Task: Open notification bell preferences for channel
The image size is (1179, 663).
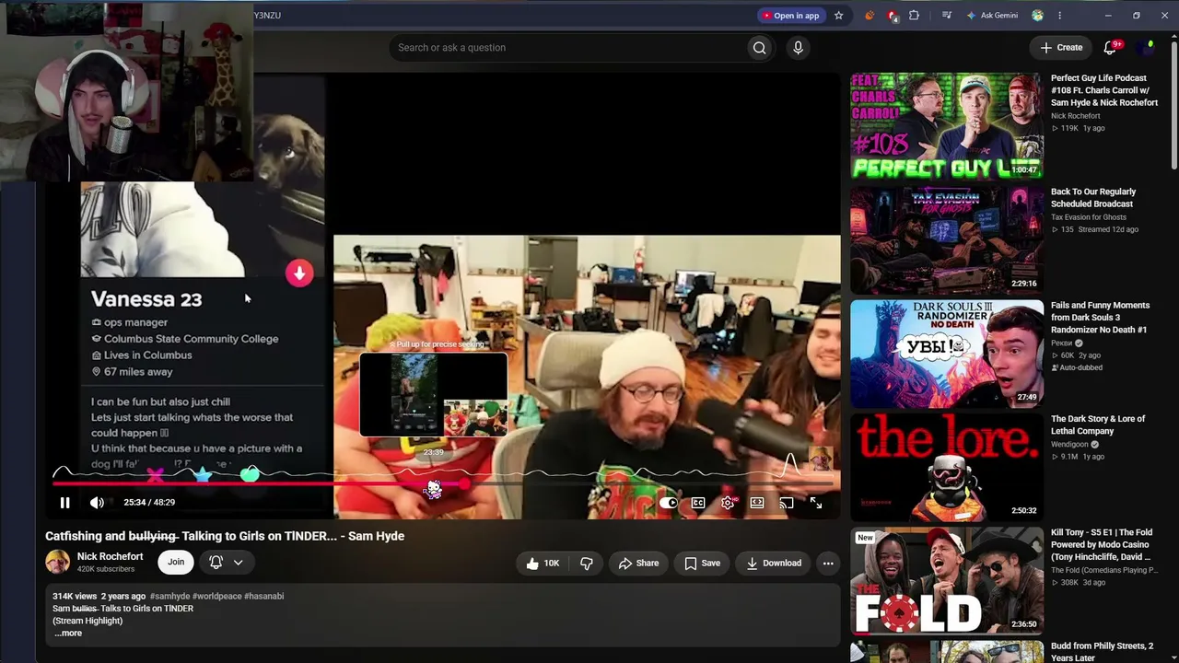Action: pos(216,562)
